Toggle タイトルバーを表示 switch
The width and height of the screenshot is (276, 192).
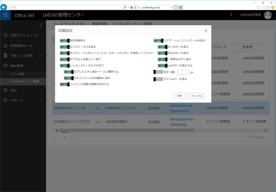pos(158,79)
